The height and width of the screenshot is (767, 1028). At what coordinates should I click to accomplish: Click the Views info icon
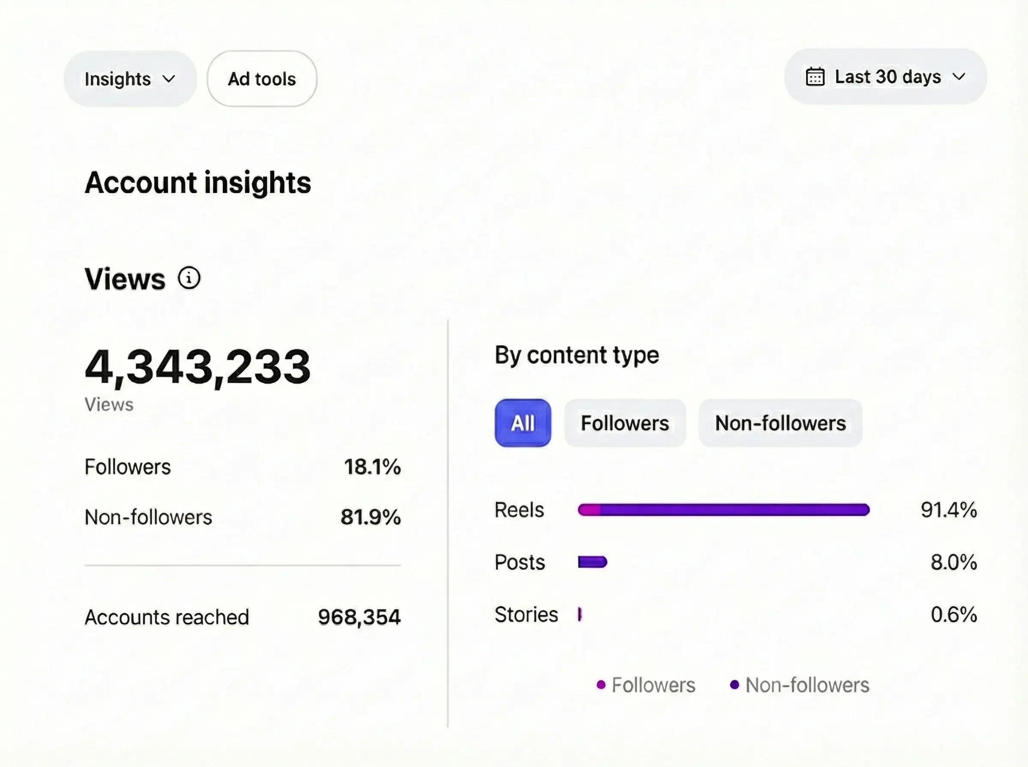coord(189,278)
